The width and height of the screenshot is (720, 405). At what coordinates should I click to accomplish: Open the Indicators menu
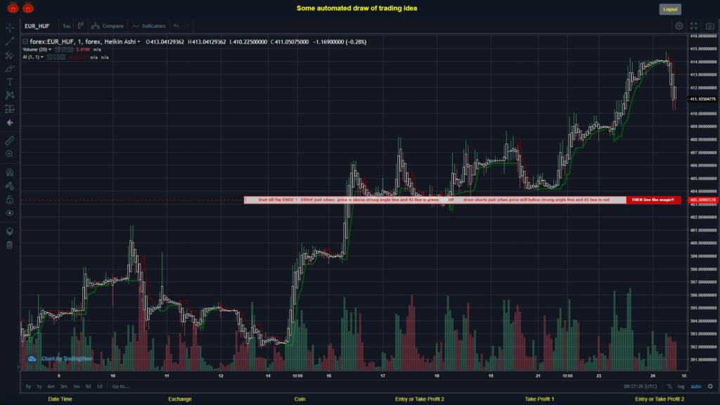[x=149, y=26]
